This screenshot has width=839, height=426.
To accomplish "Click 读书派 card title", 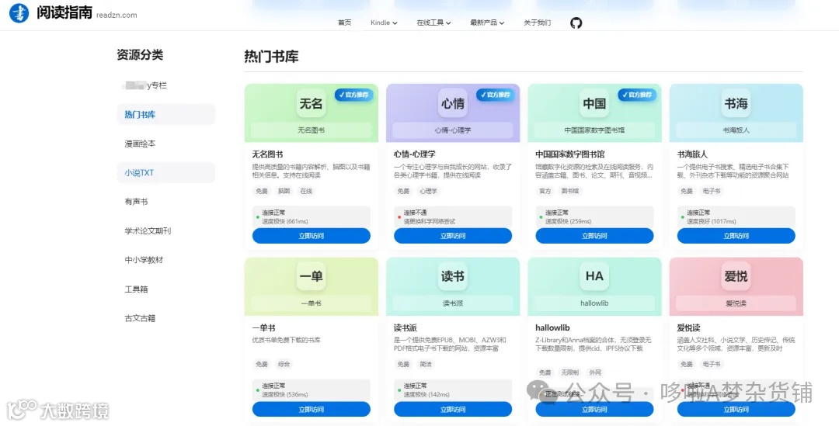I will 406,327.
